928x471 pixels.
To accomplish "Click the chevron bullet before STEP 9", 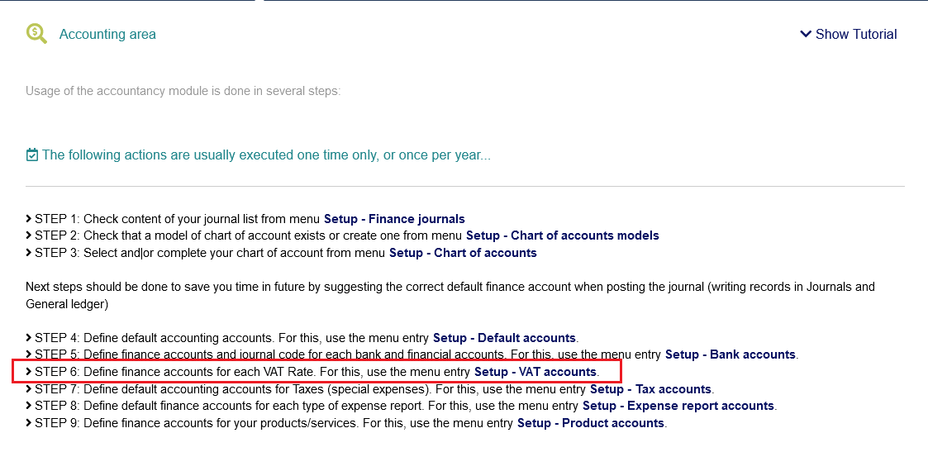I will pyautogui.click(x=29, y=423).
